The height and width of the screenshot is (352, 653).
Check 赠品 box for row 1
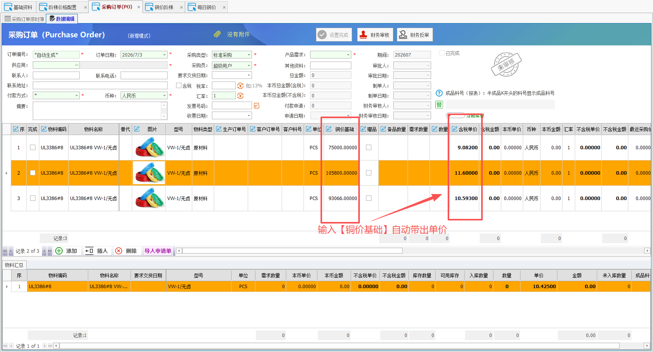(x=369, y=147)
